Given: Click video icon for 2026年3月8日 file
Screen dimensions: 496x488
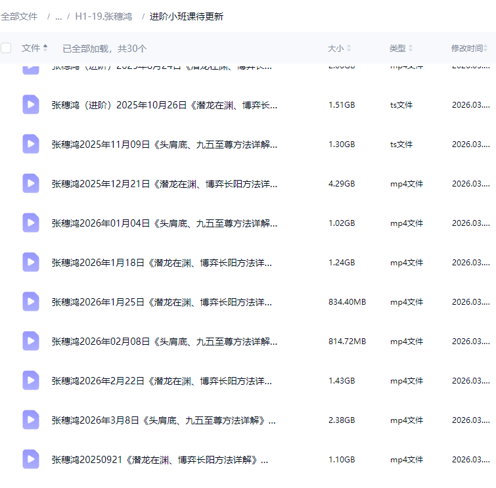Looking at the screenshot, I should 31,420.
